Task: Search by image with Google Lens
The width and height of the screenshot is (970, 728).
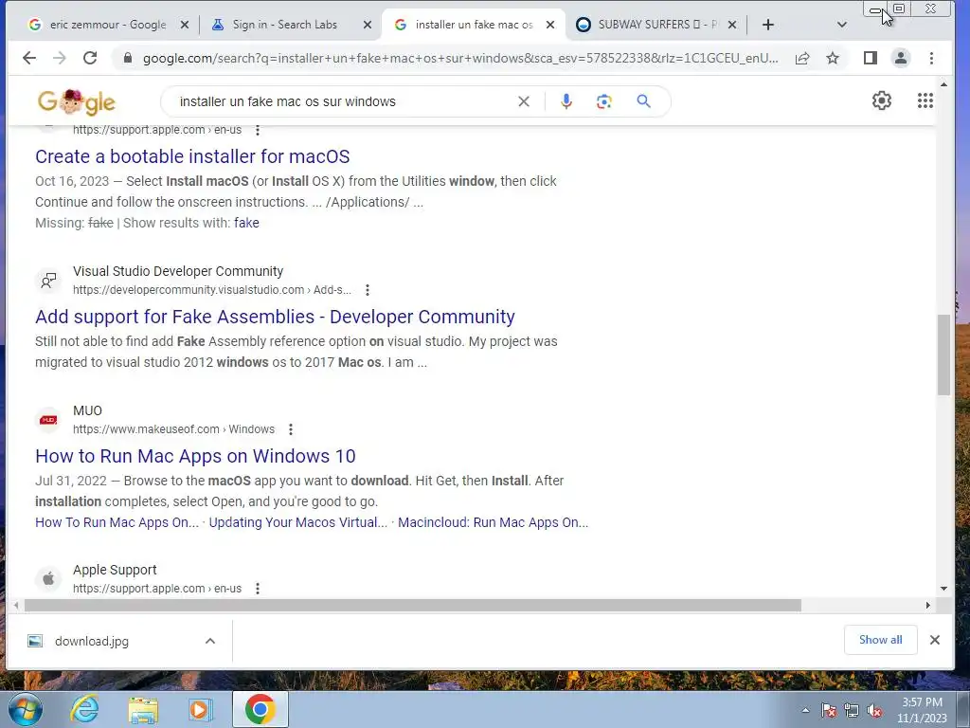Action: tap(603, 101)
